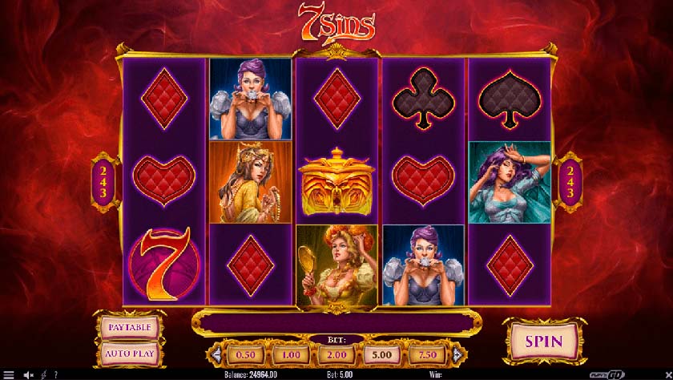This screenshot has width=673, height=380.
Task: Click the black club symbol on reel four
Action: pyautogui.click(x=423, y=99)
